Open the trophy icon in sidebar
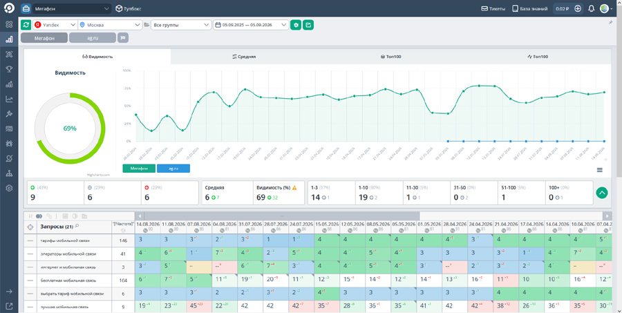Viewport: 622px width, 313px height. (x=9, y=69)
